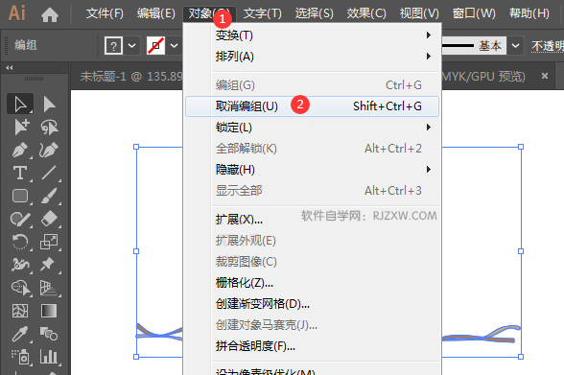Select the Gradient tool
The image size is (564, 375).
pos(49,311)
